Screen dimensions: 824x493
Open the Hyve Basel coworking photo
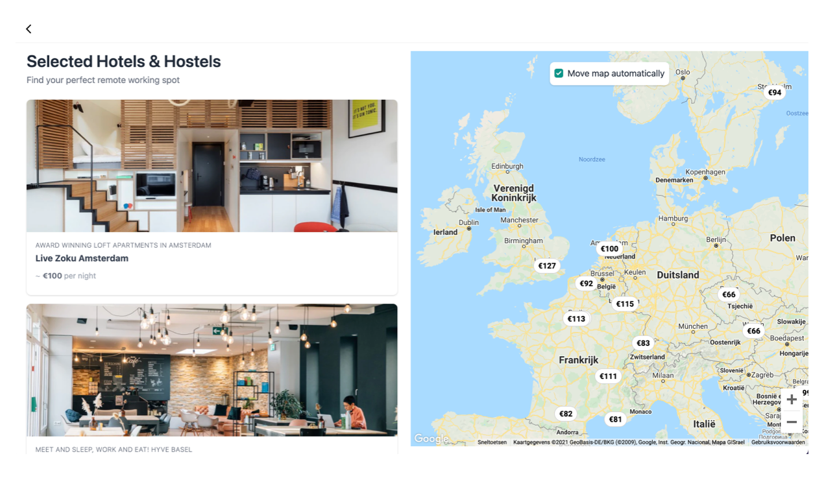click(212, 370)
